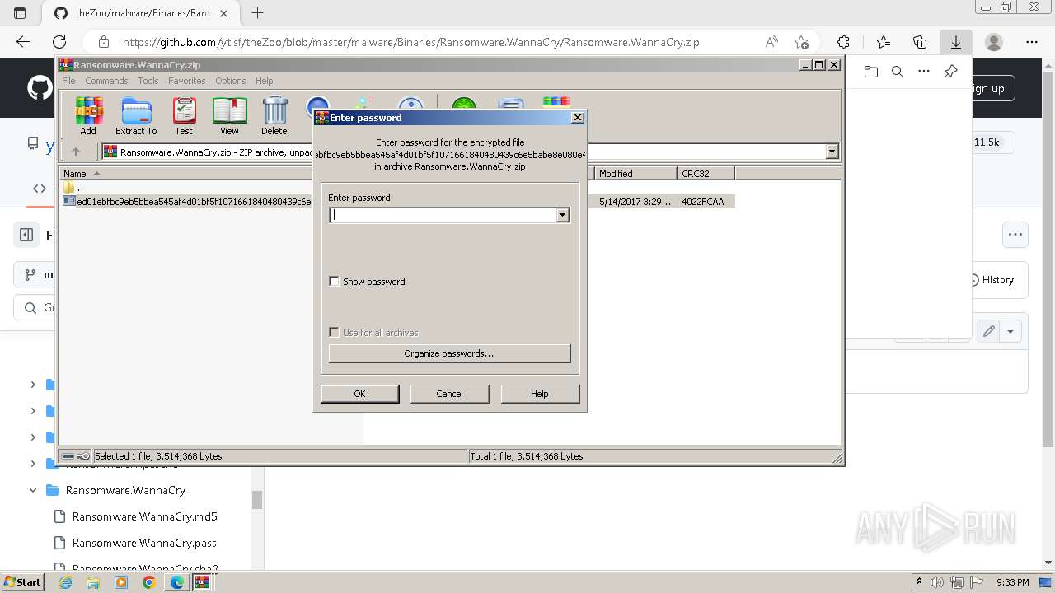Click the drive icon in WinRAR status bar
The image size is (1055, 593).
68,456
